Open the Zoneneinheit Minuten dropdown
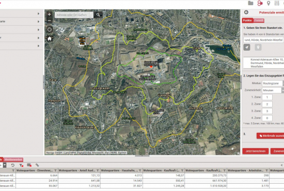The image size is (284, 191). pos(273,90)
